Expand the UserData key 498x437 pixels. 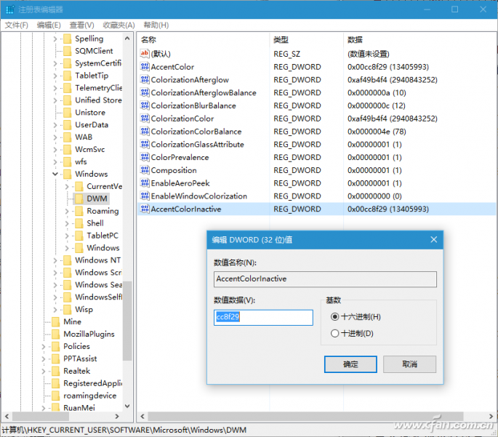[x=55, y=125]
